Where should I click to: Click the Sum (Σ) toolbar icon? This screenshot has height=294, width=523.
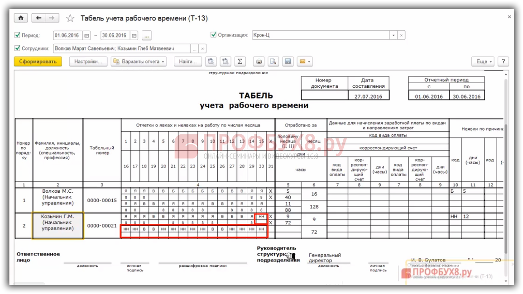coord(240,62)
